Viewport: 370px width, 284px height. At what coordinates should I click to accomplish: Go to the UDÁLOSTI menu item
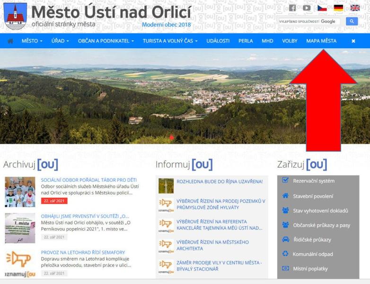tap(218, 41)
